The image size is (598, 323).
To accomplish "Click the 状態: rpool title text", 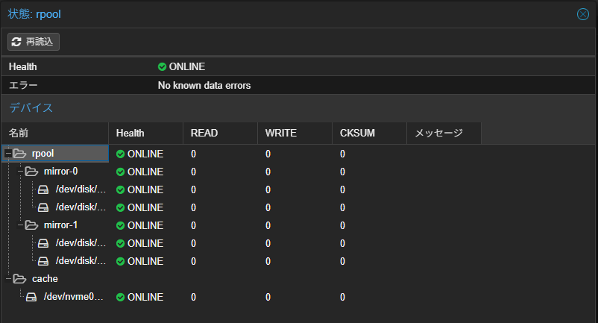I will (x=34, y=14).
